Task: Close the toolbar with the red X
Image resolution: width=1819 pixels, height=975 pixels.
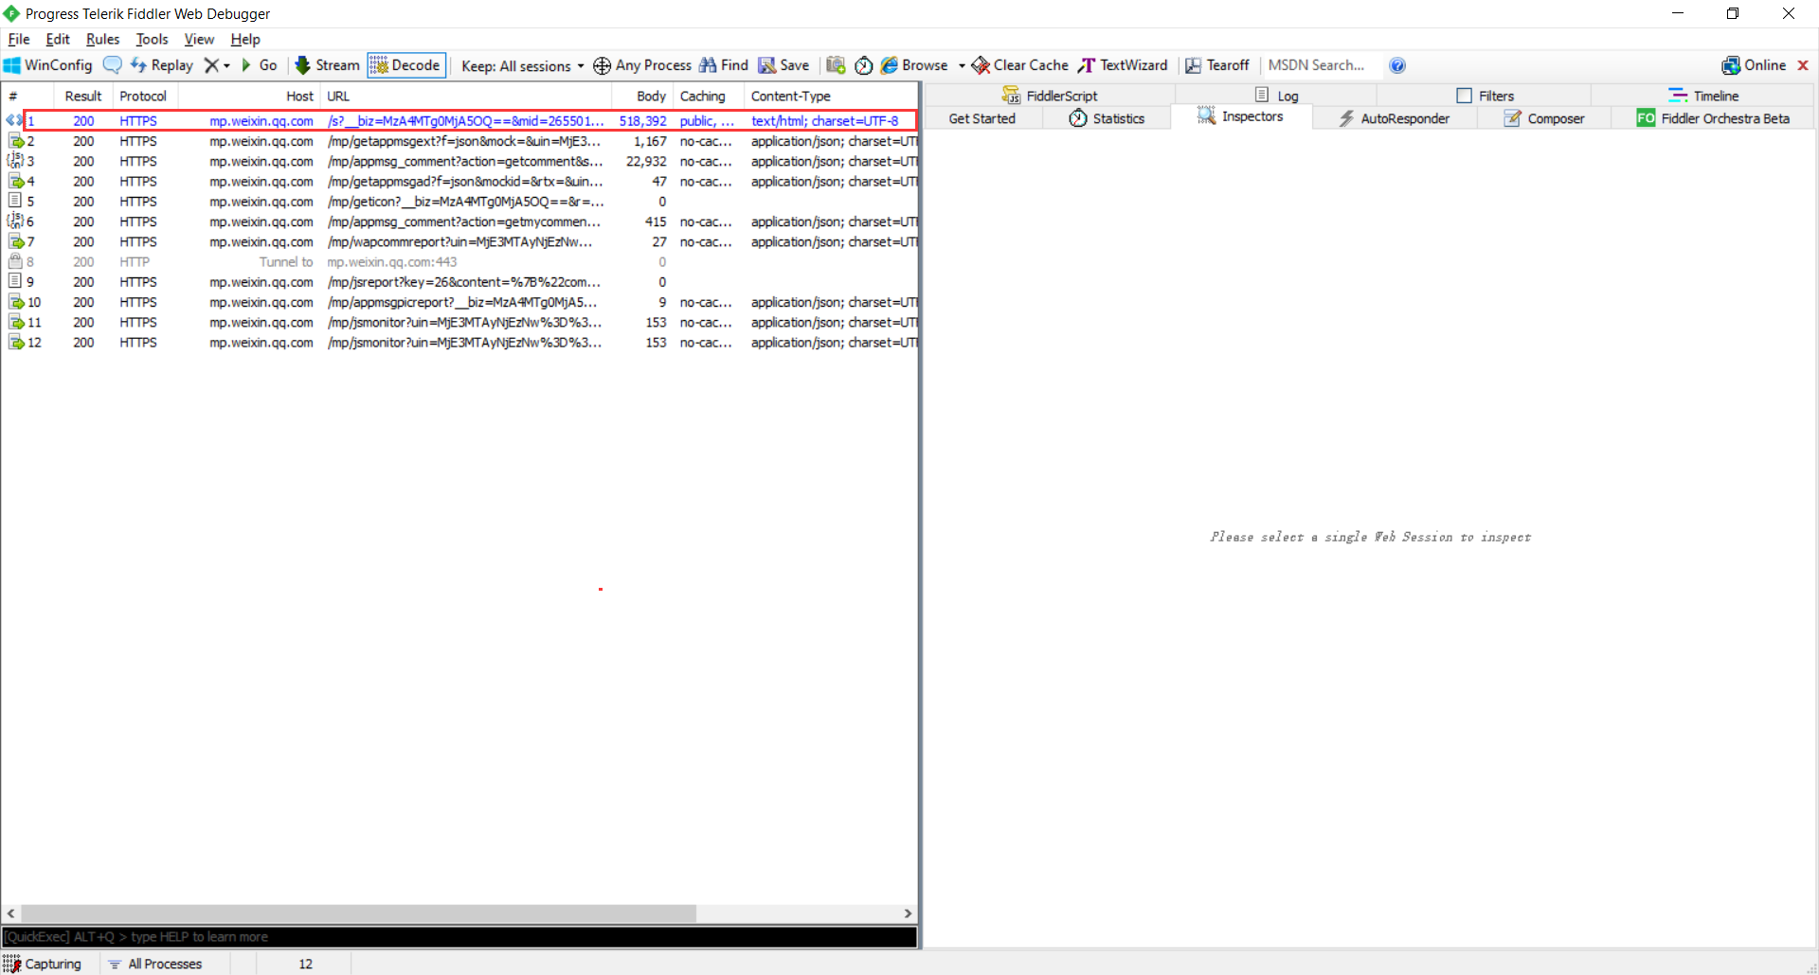Action: tap(1803, 65)
